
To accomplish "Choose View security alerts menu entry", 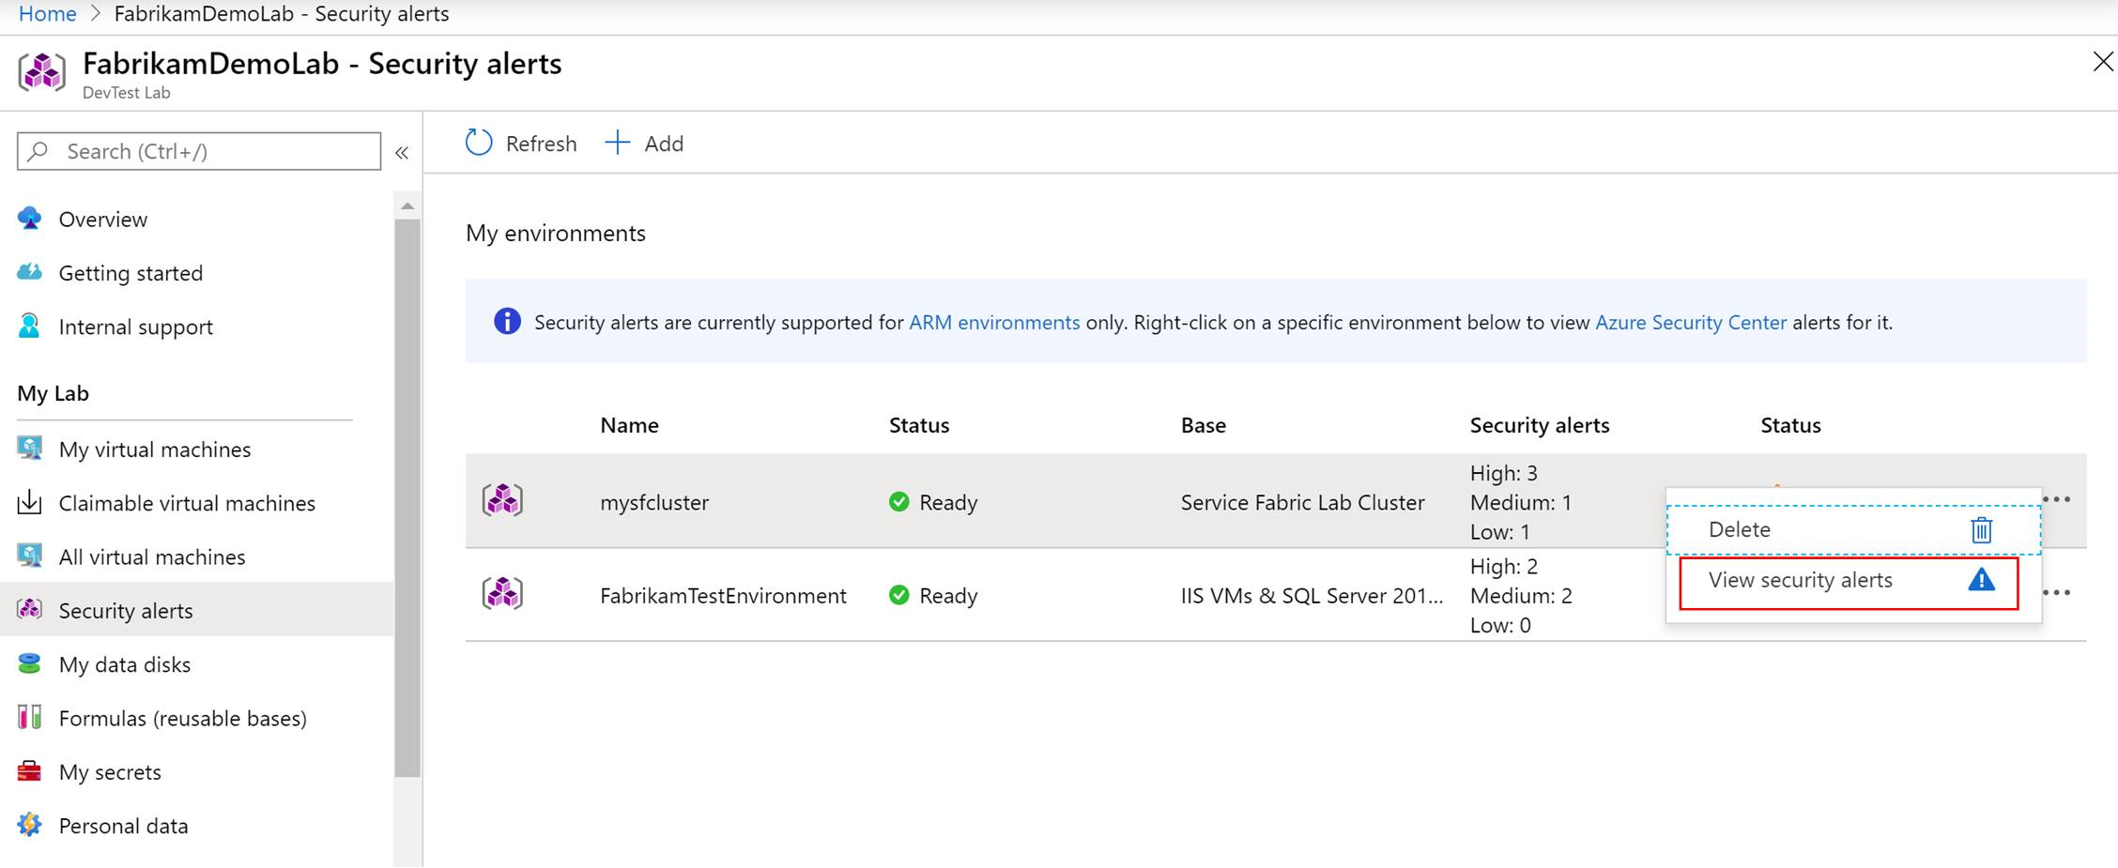I will (1849, 583).
